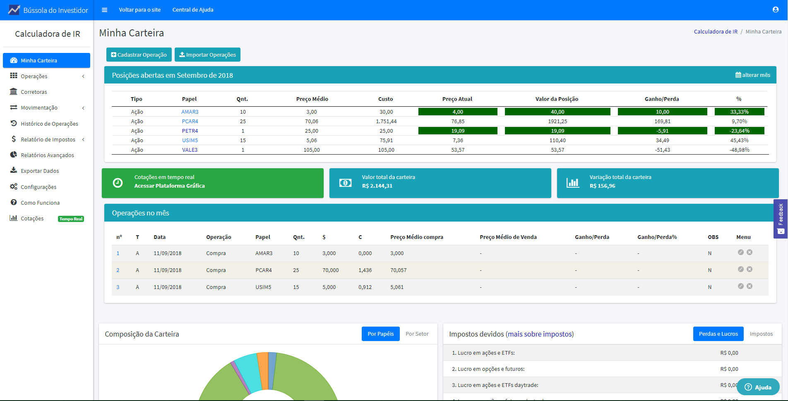Edit operation 3 USIM5 with pencil icon
Screen dimensions: 788x401
pyautogui.click(x=741, y=286)
